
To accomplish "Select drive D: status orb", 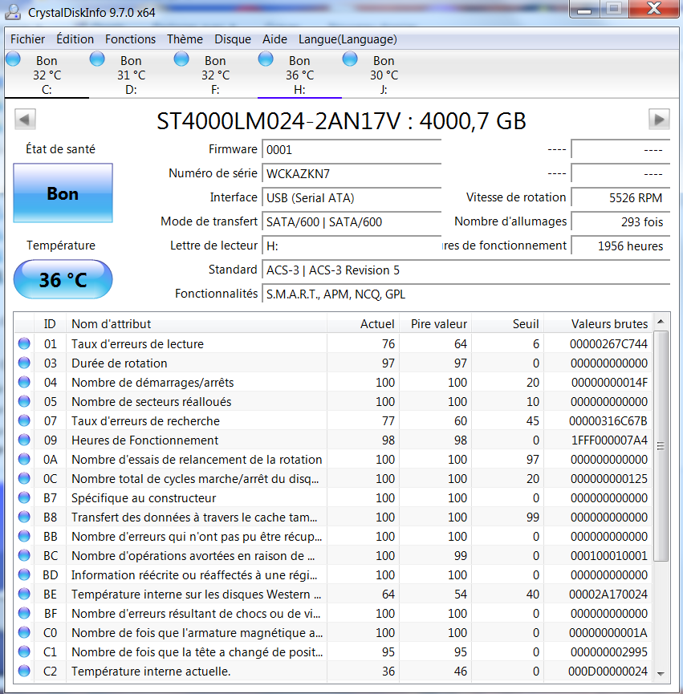I will click(97, 59).
